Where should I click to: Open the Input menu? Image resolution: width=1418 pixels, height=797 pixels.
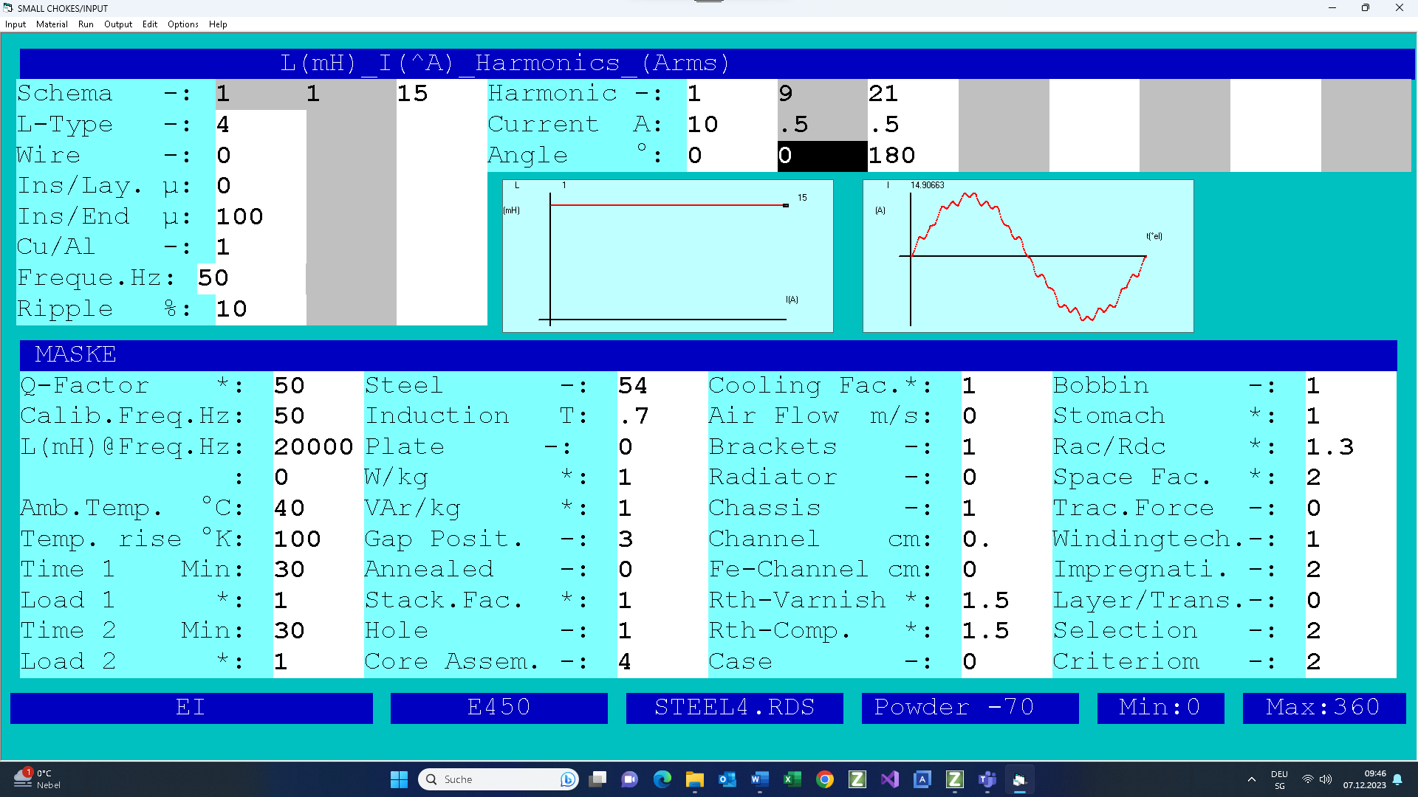click(x=16, y=24)
